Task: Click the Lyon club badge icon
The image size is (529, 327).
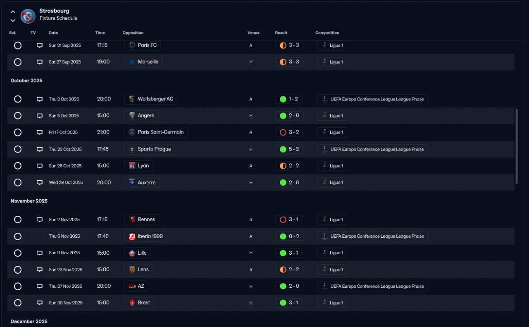Action: click(x=132, y=166)
